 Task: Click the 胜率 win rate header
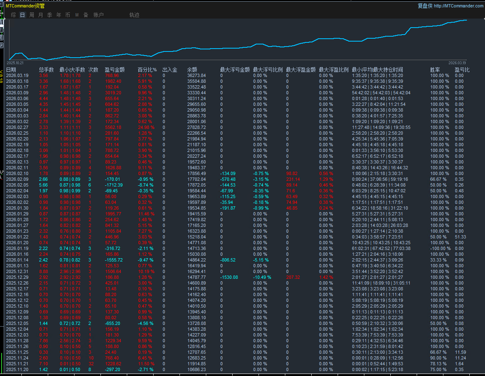tap(435, 70)
